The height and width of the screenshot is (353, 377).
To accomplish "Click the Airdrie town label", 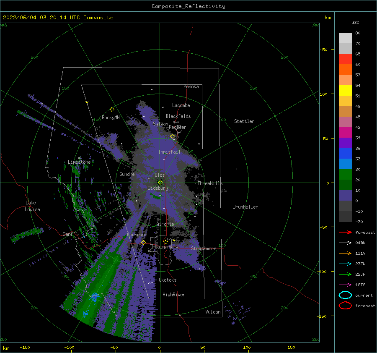I will coord(165,224).
